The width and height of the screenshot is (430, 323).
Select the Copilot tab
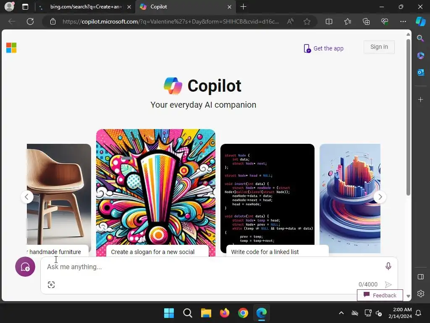[x=185, y=7]
